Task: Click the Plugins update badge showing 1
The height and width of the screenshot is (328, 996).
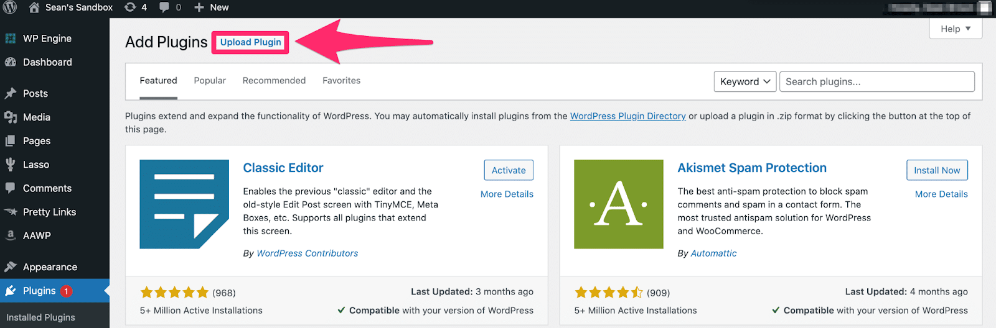Action: [66, 291]
